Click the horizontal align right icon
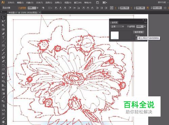The width and height of the screenshot is (169, 125). (x=65, y=8)
